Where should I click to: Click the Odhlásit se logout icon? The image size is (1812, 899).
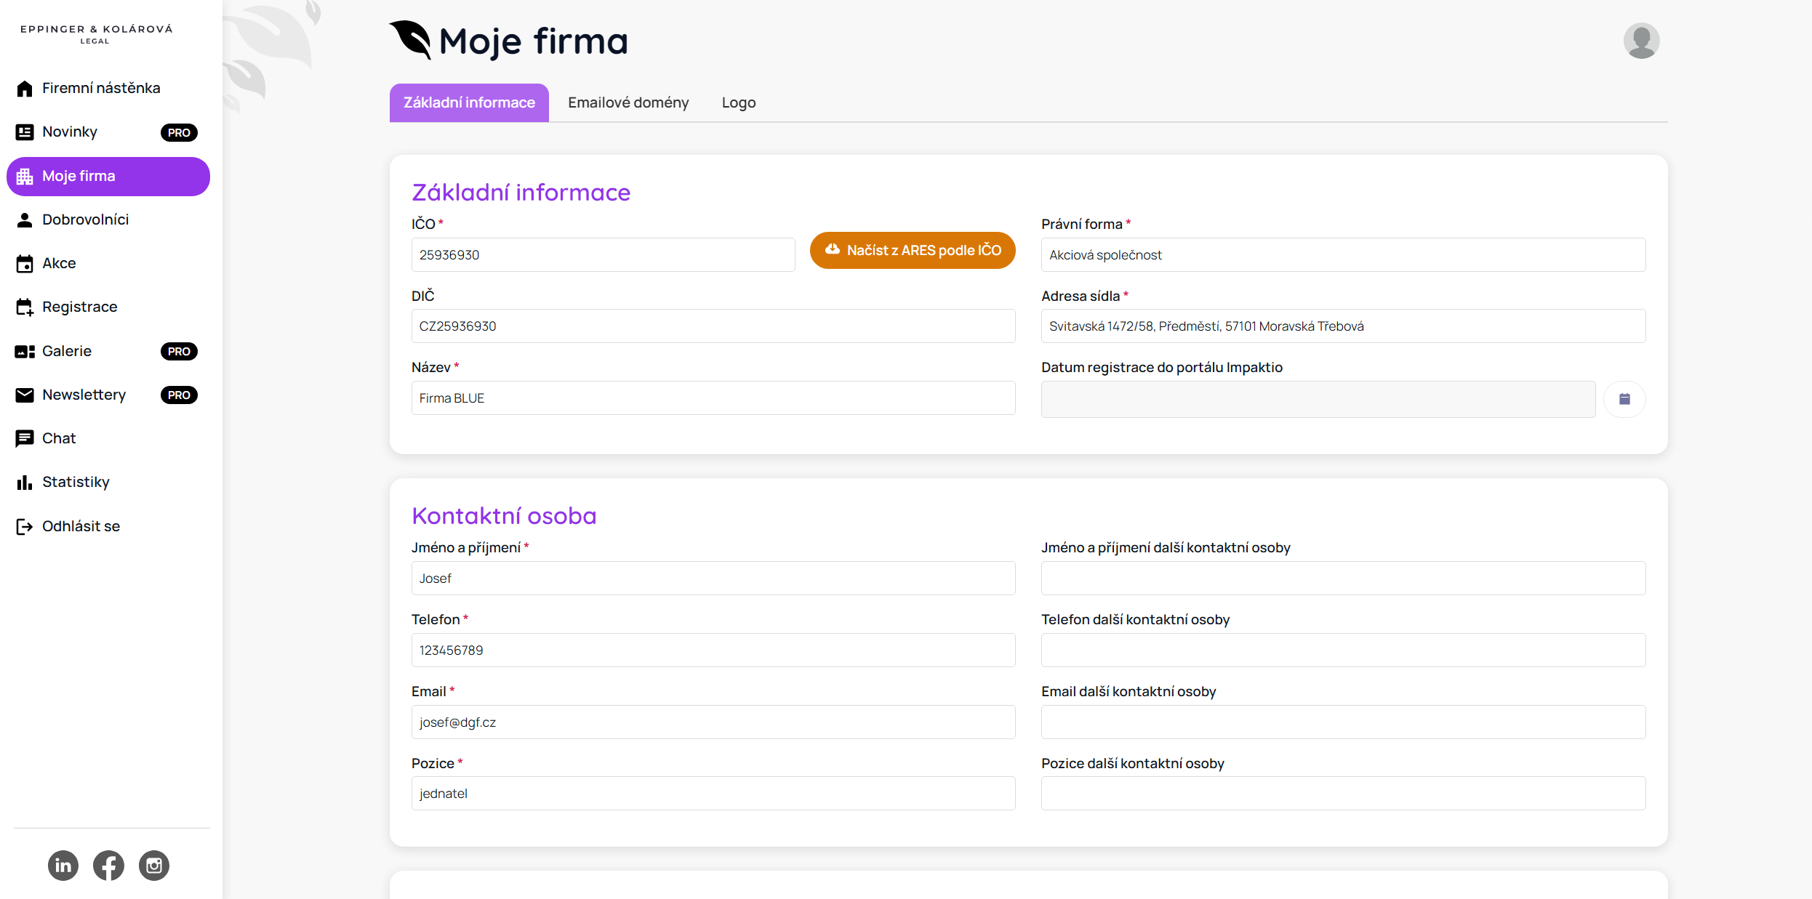point(25,526)
